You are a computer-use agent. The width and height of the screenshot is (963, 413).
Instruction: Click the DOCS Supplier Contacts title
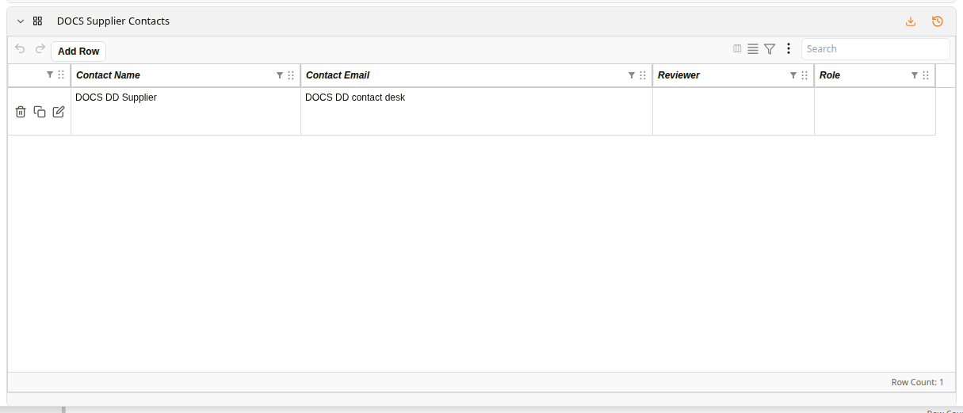tap(113, 21)
